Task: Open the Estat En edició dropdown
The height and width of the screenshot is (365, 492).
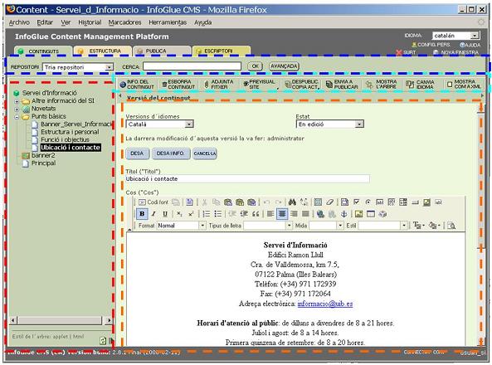Action: click(329, 124)
